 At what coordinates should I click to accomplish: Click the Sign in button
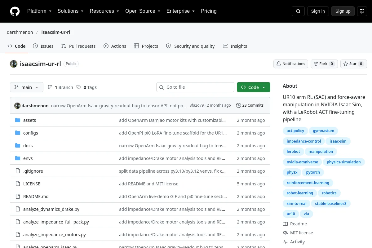(318, 11)
